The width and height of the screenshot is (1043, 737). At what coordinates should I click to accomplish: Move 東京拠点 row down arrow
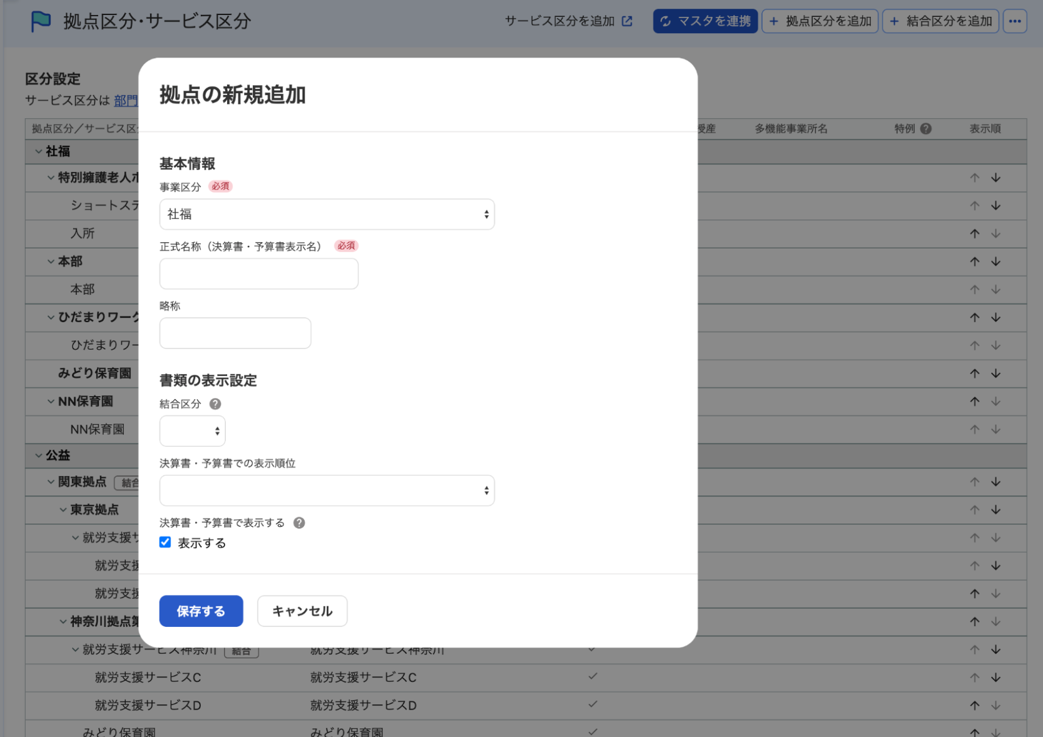pyautogui.click(x=996, y=510)
